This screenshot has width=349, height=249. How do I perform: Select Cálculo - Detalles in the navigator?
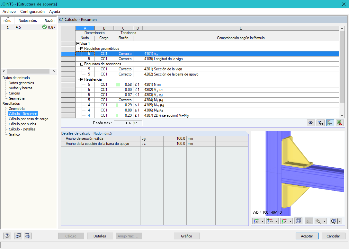coord(22,129)
